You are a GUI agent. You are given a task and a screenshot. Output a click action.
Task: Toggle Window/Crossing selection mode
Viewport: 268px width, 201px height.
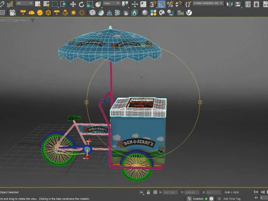click(63, 4)
